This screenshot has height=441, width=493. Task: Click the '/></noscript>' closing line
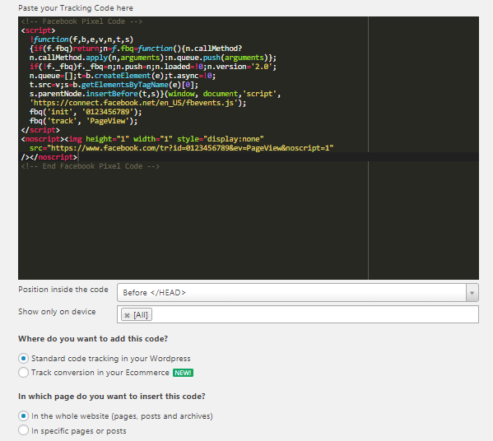pos(49,157)
